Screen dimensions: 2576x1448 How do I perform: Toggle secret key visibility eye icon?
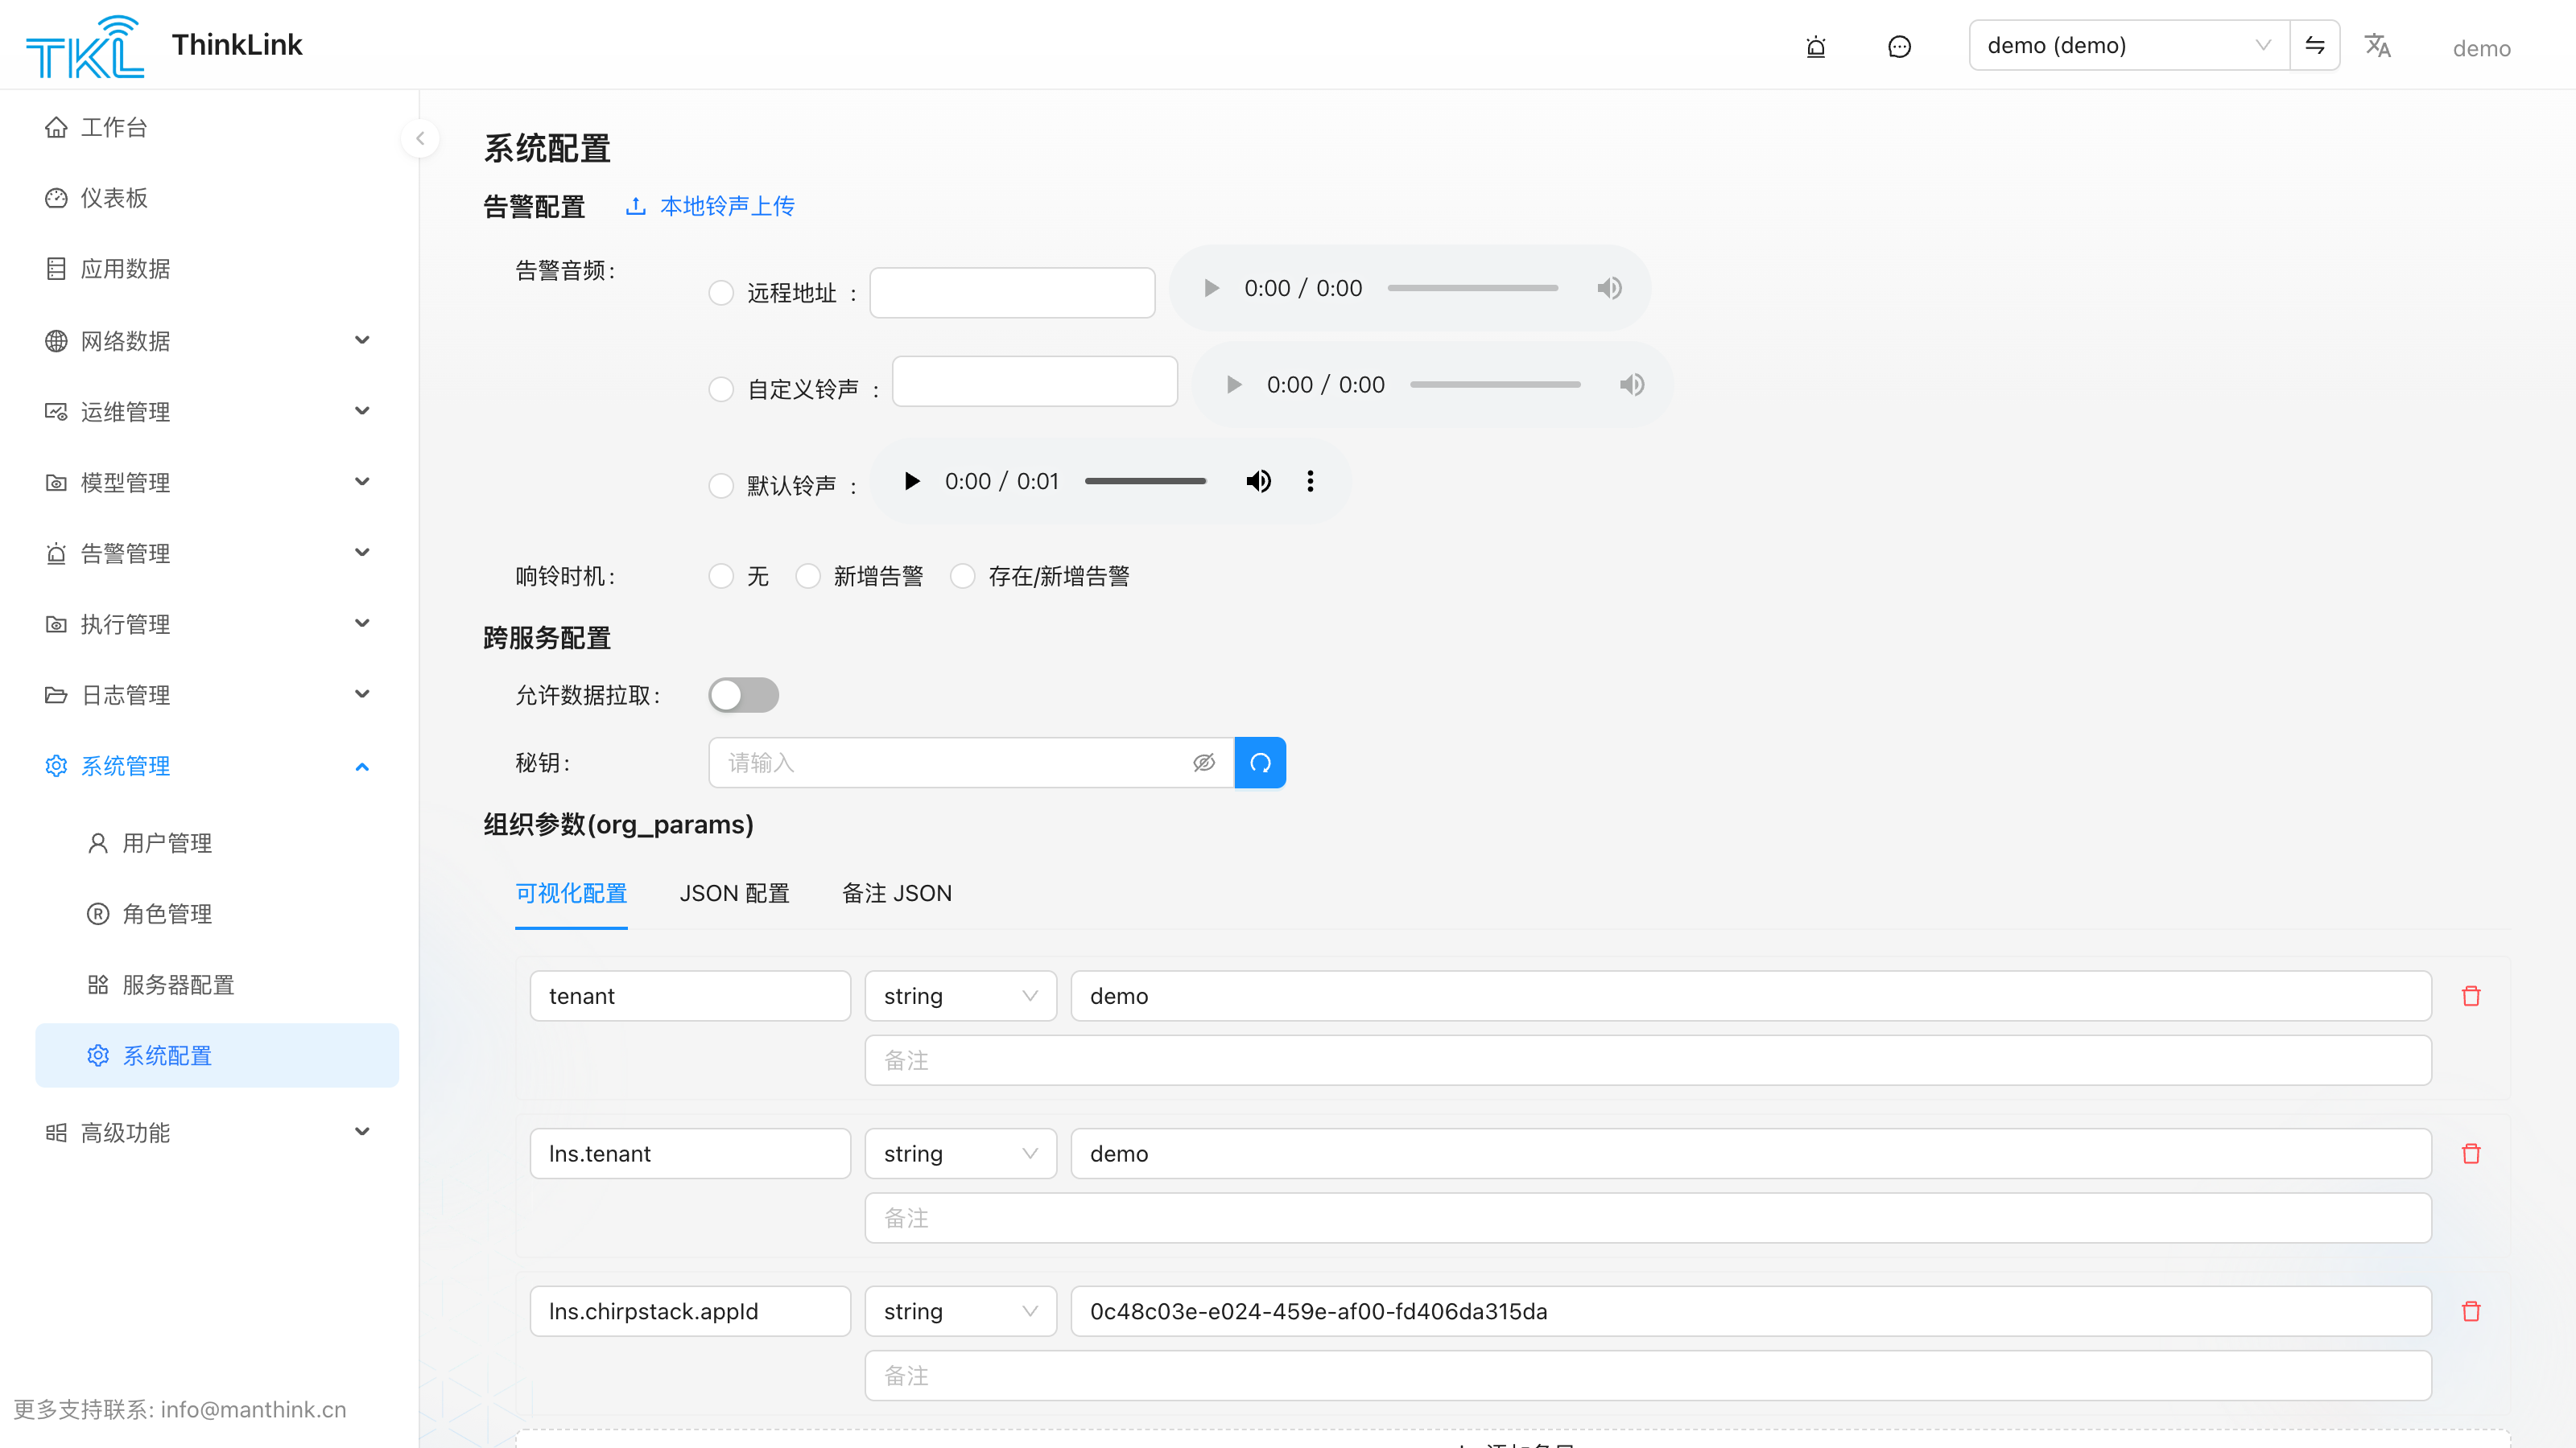coord(1204,763)
